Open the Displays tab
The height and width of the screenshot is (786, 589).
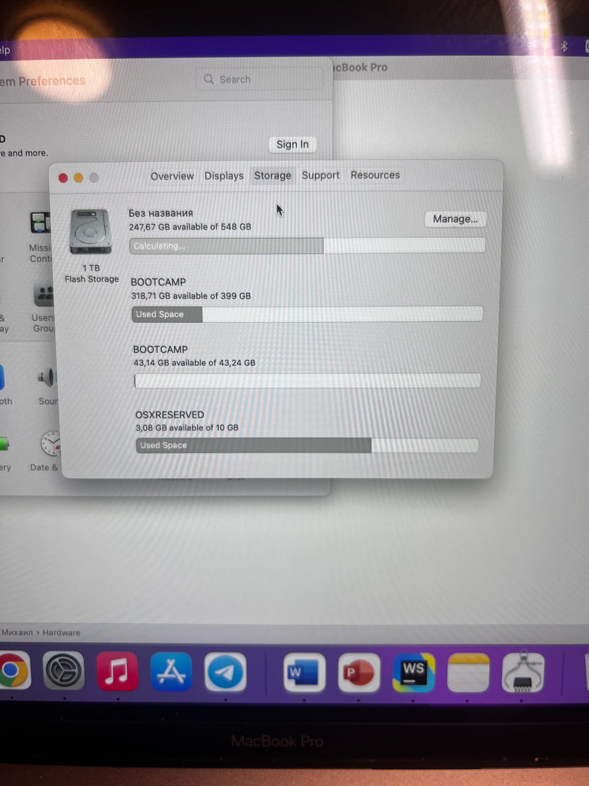click(224, 176)
